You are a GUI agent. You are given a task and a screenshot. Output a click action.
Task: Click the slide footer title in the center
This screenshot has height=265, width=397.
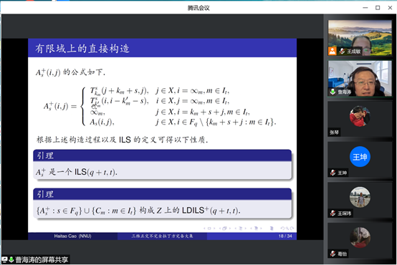(x=162, y=236)
